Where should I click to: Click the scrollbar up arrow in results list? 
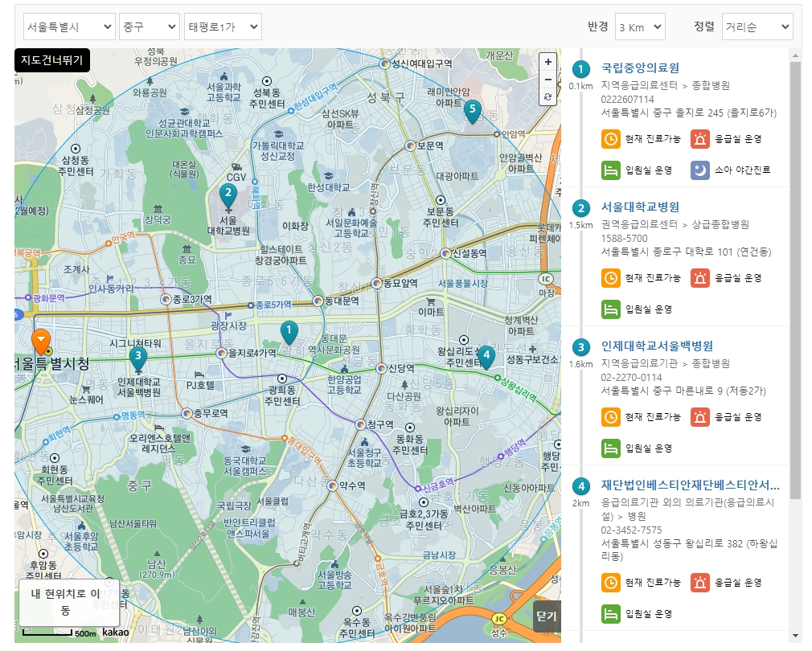(795, 54)
